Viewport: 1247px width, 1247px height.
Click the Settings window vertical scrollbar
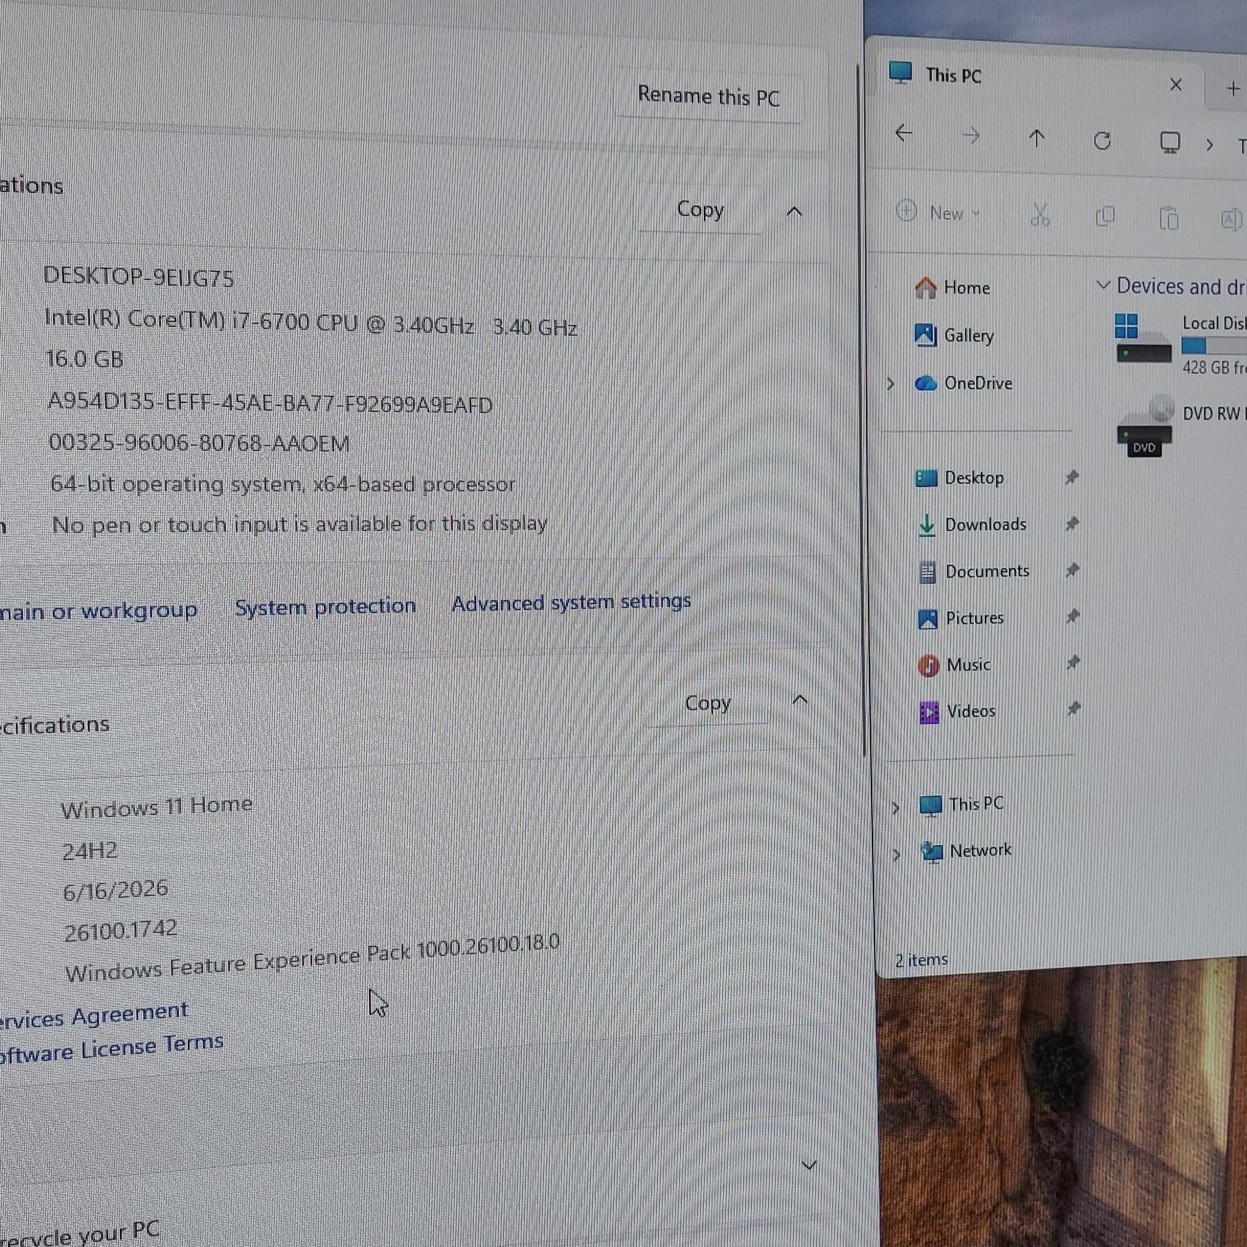coord(860,410)
